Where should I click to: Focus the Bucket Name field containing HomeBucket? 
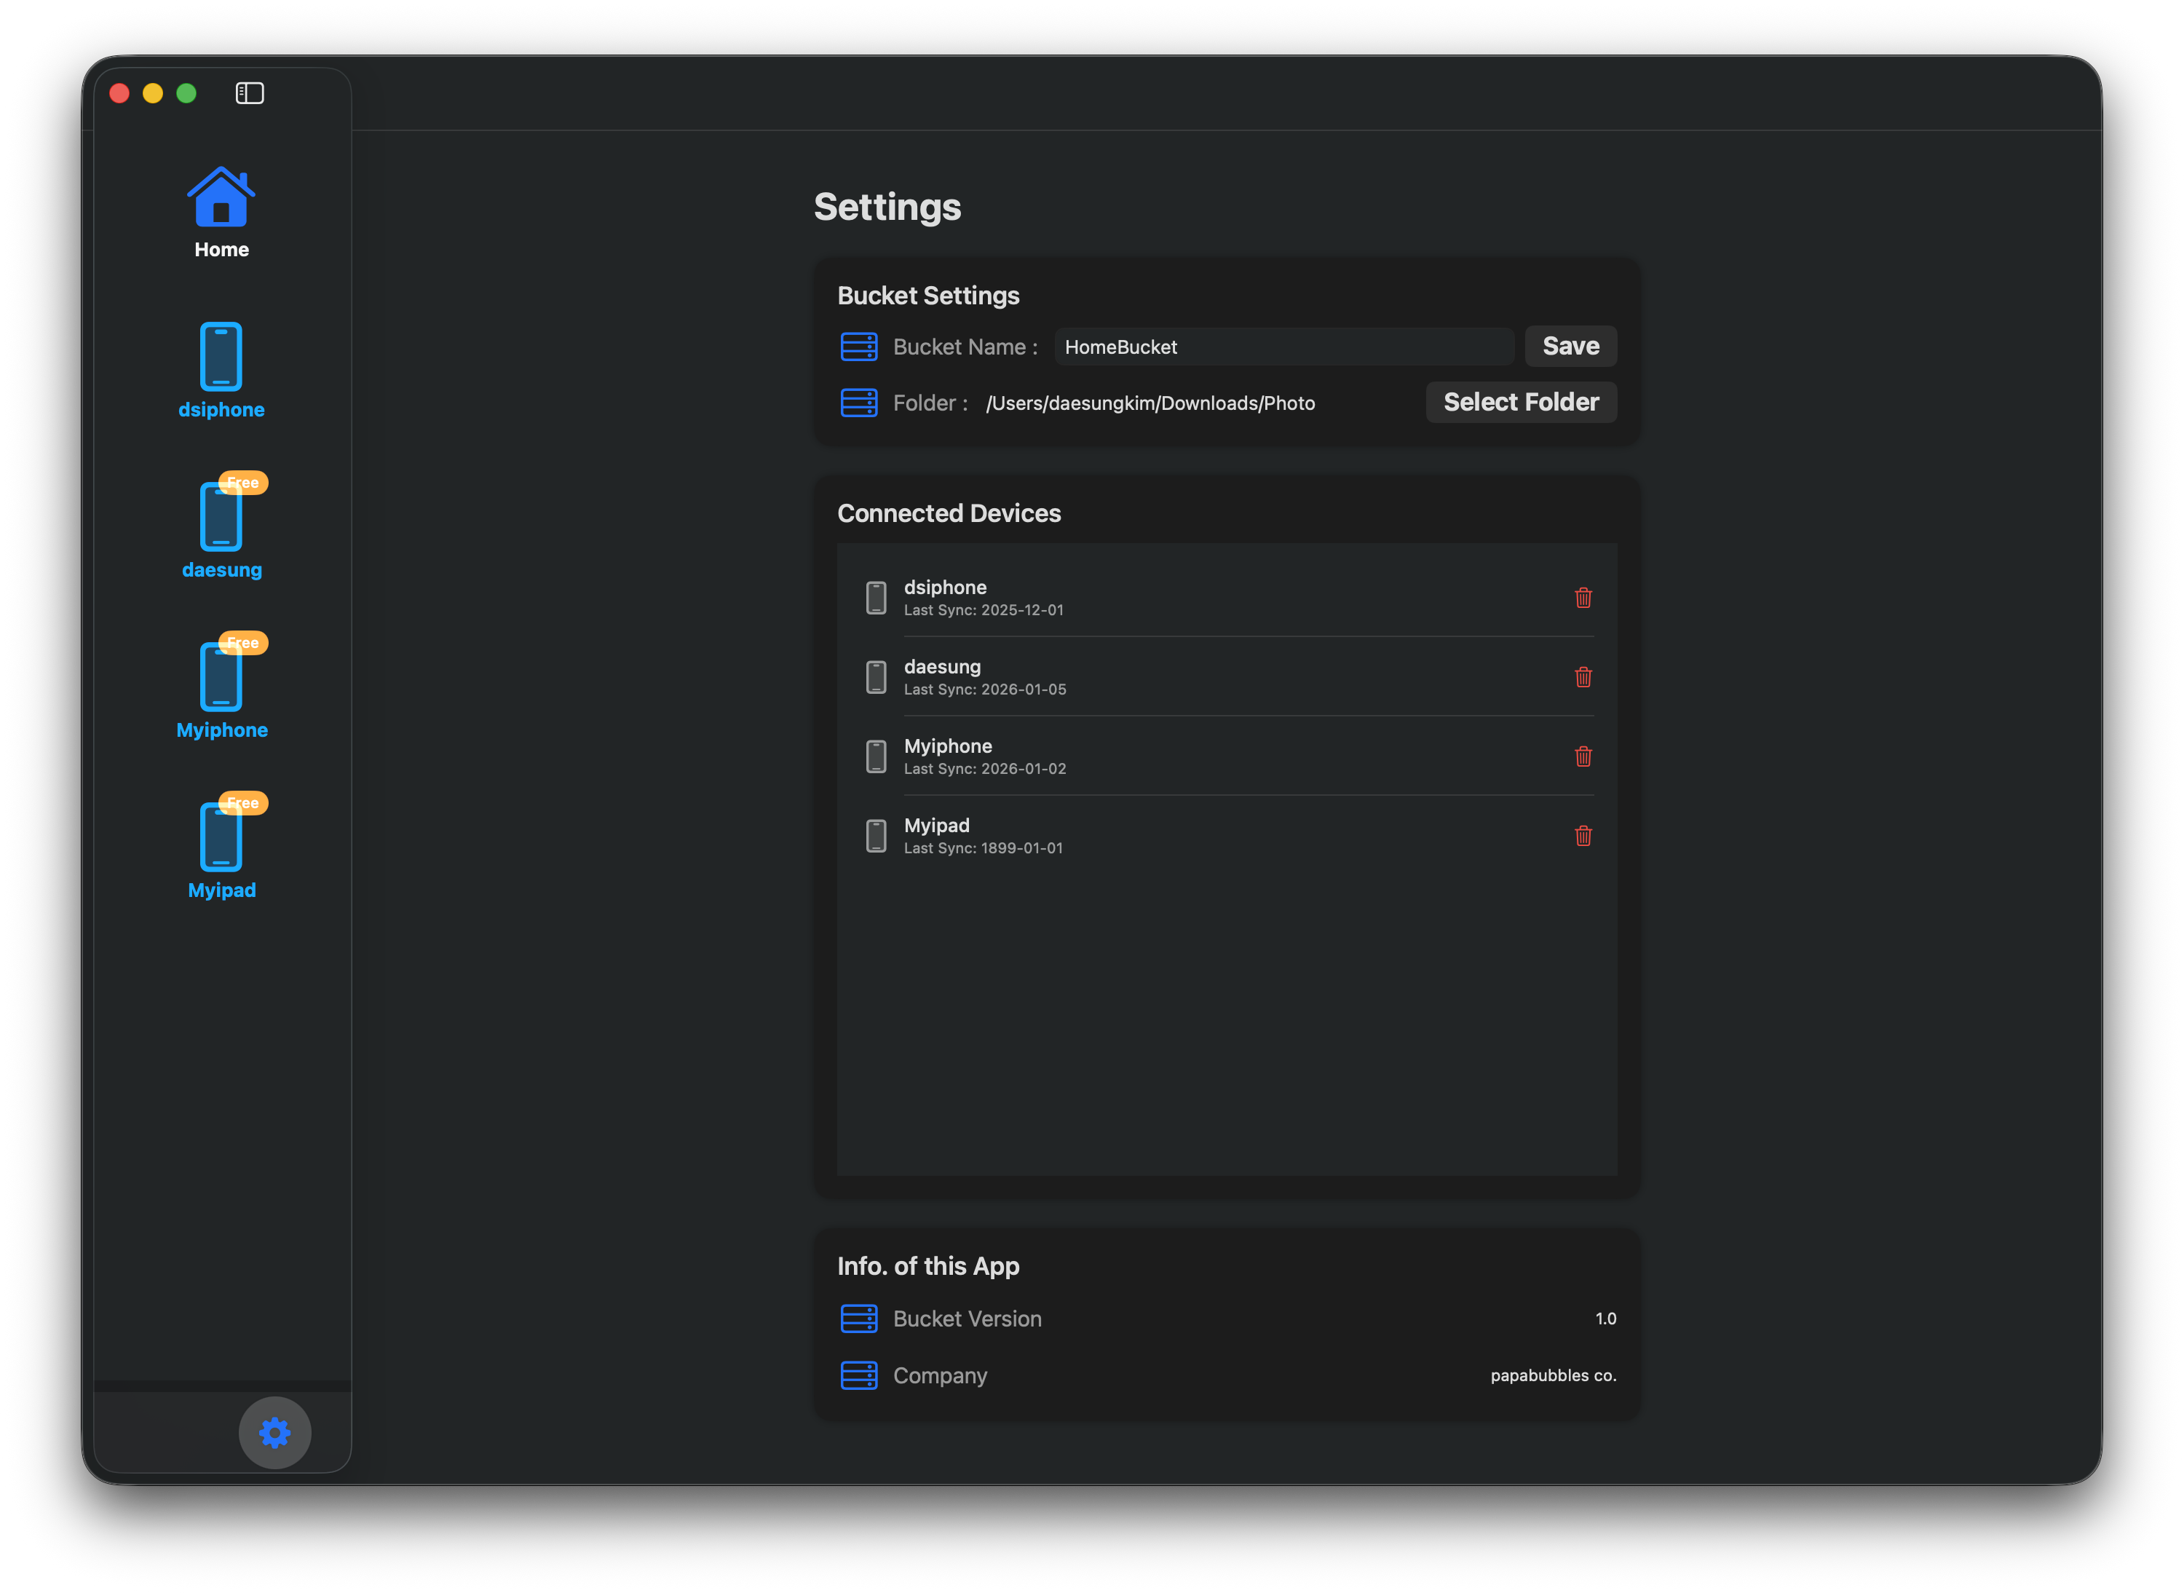coord(1283,347)
